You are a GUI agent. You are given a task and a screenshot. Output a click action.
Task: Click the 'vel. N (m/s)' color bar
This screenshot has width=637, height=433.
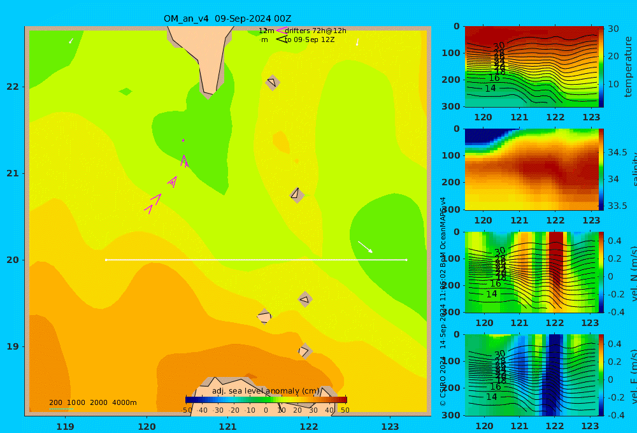pos(601,272)
